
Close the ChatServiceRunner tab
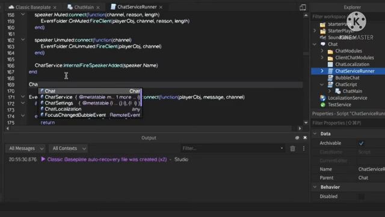(x=161, y=7)
